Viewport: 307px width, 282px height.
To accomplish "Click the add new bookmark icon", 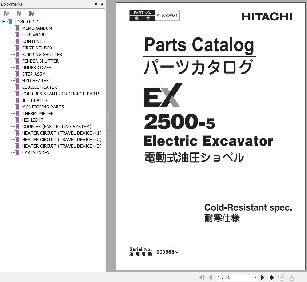I will (x=19, y=13).
